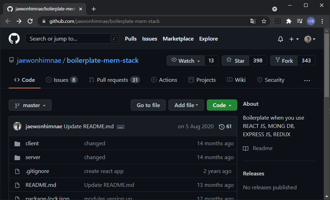
Task: Open boilerplate-mern-stack repository link
Action: coord(103,61)
